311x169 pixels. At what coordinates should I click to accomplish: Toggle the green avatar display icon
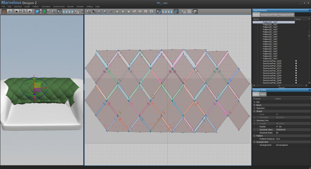click(x=44, y=12)
